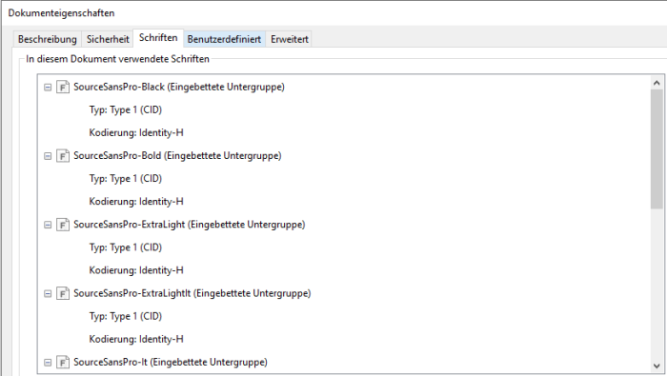
Task: Click the font icon beside SourceSansPro-Black
Action: [x=63, y=87]
